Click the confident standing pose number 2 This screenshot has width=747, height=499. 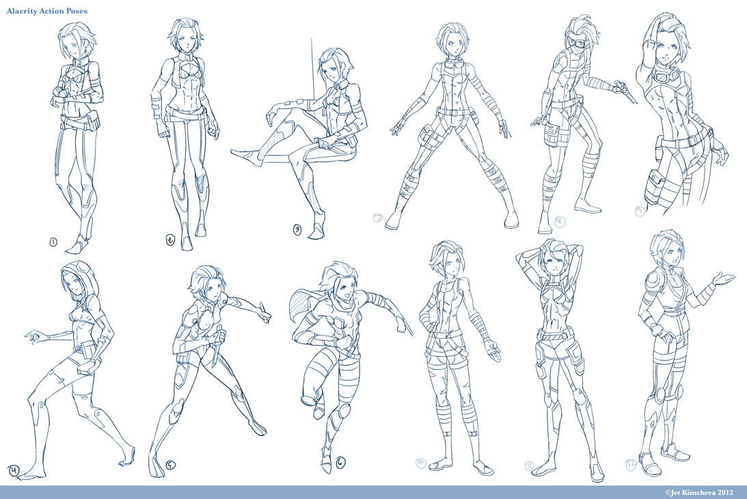[183, 123]
